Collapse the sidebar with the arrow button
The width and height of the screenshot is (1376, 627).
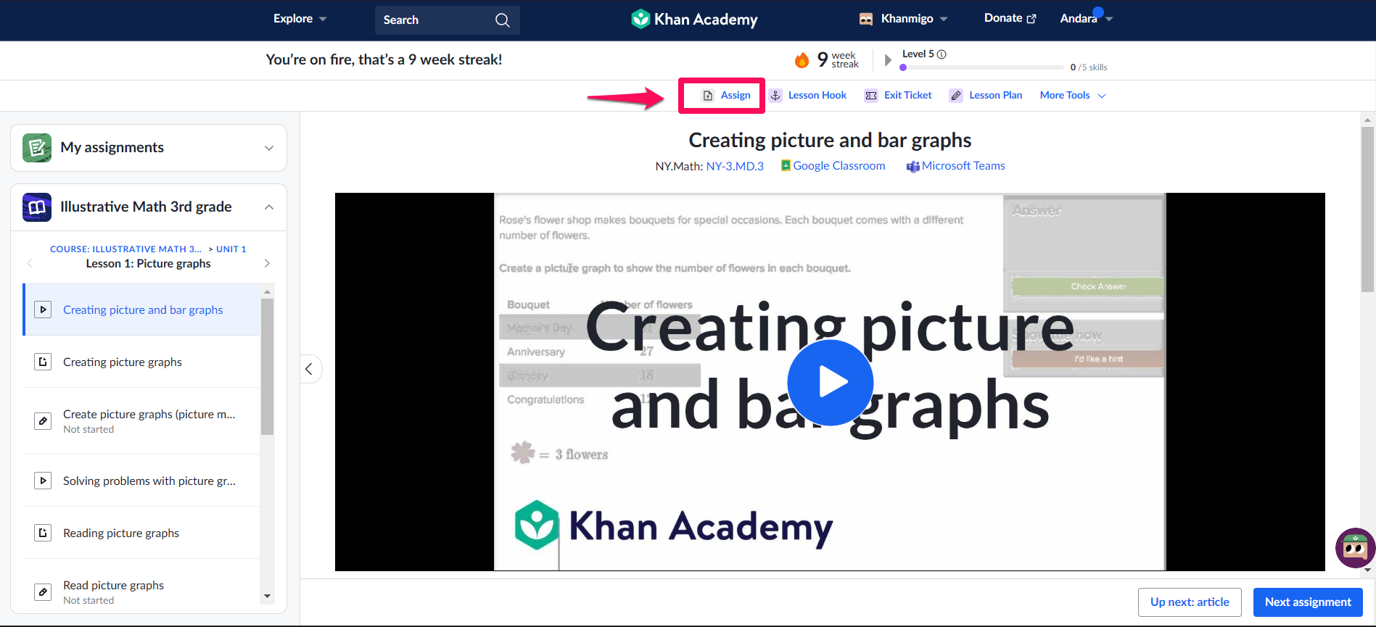(x=310, y=369)
